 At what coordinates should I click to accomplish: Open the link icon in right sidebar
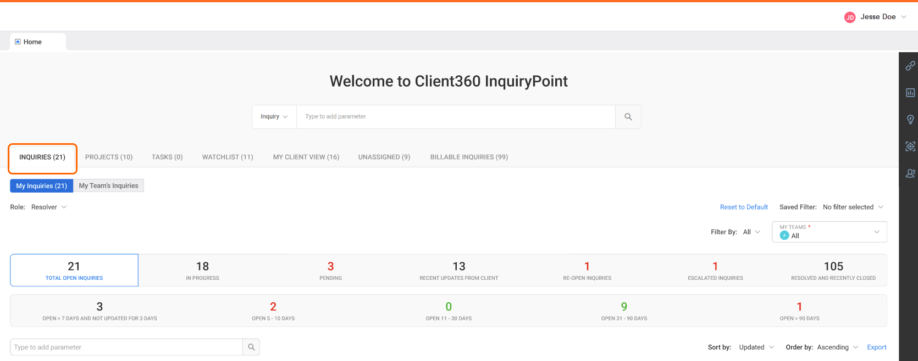(910, 66)
